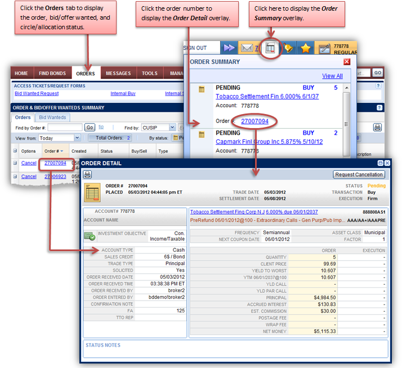Click the blue double-arrow forward icon
The height and width of the screenshot is (368, 402).
[229, 49]
